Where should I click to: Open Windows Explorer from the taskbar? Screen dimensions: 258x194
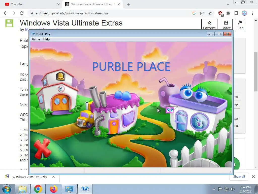click(x=22, y=189)
